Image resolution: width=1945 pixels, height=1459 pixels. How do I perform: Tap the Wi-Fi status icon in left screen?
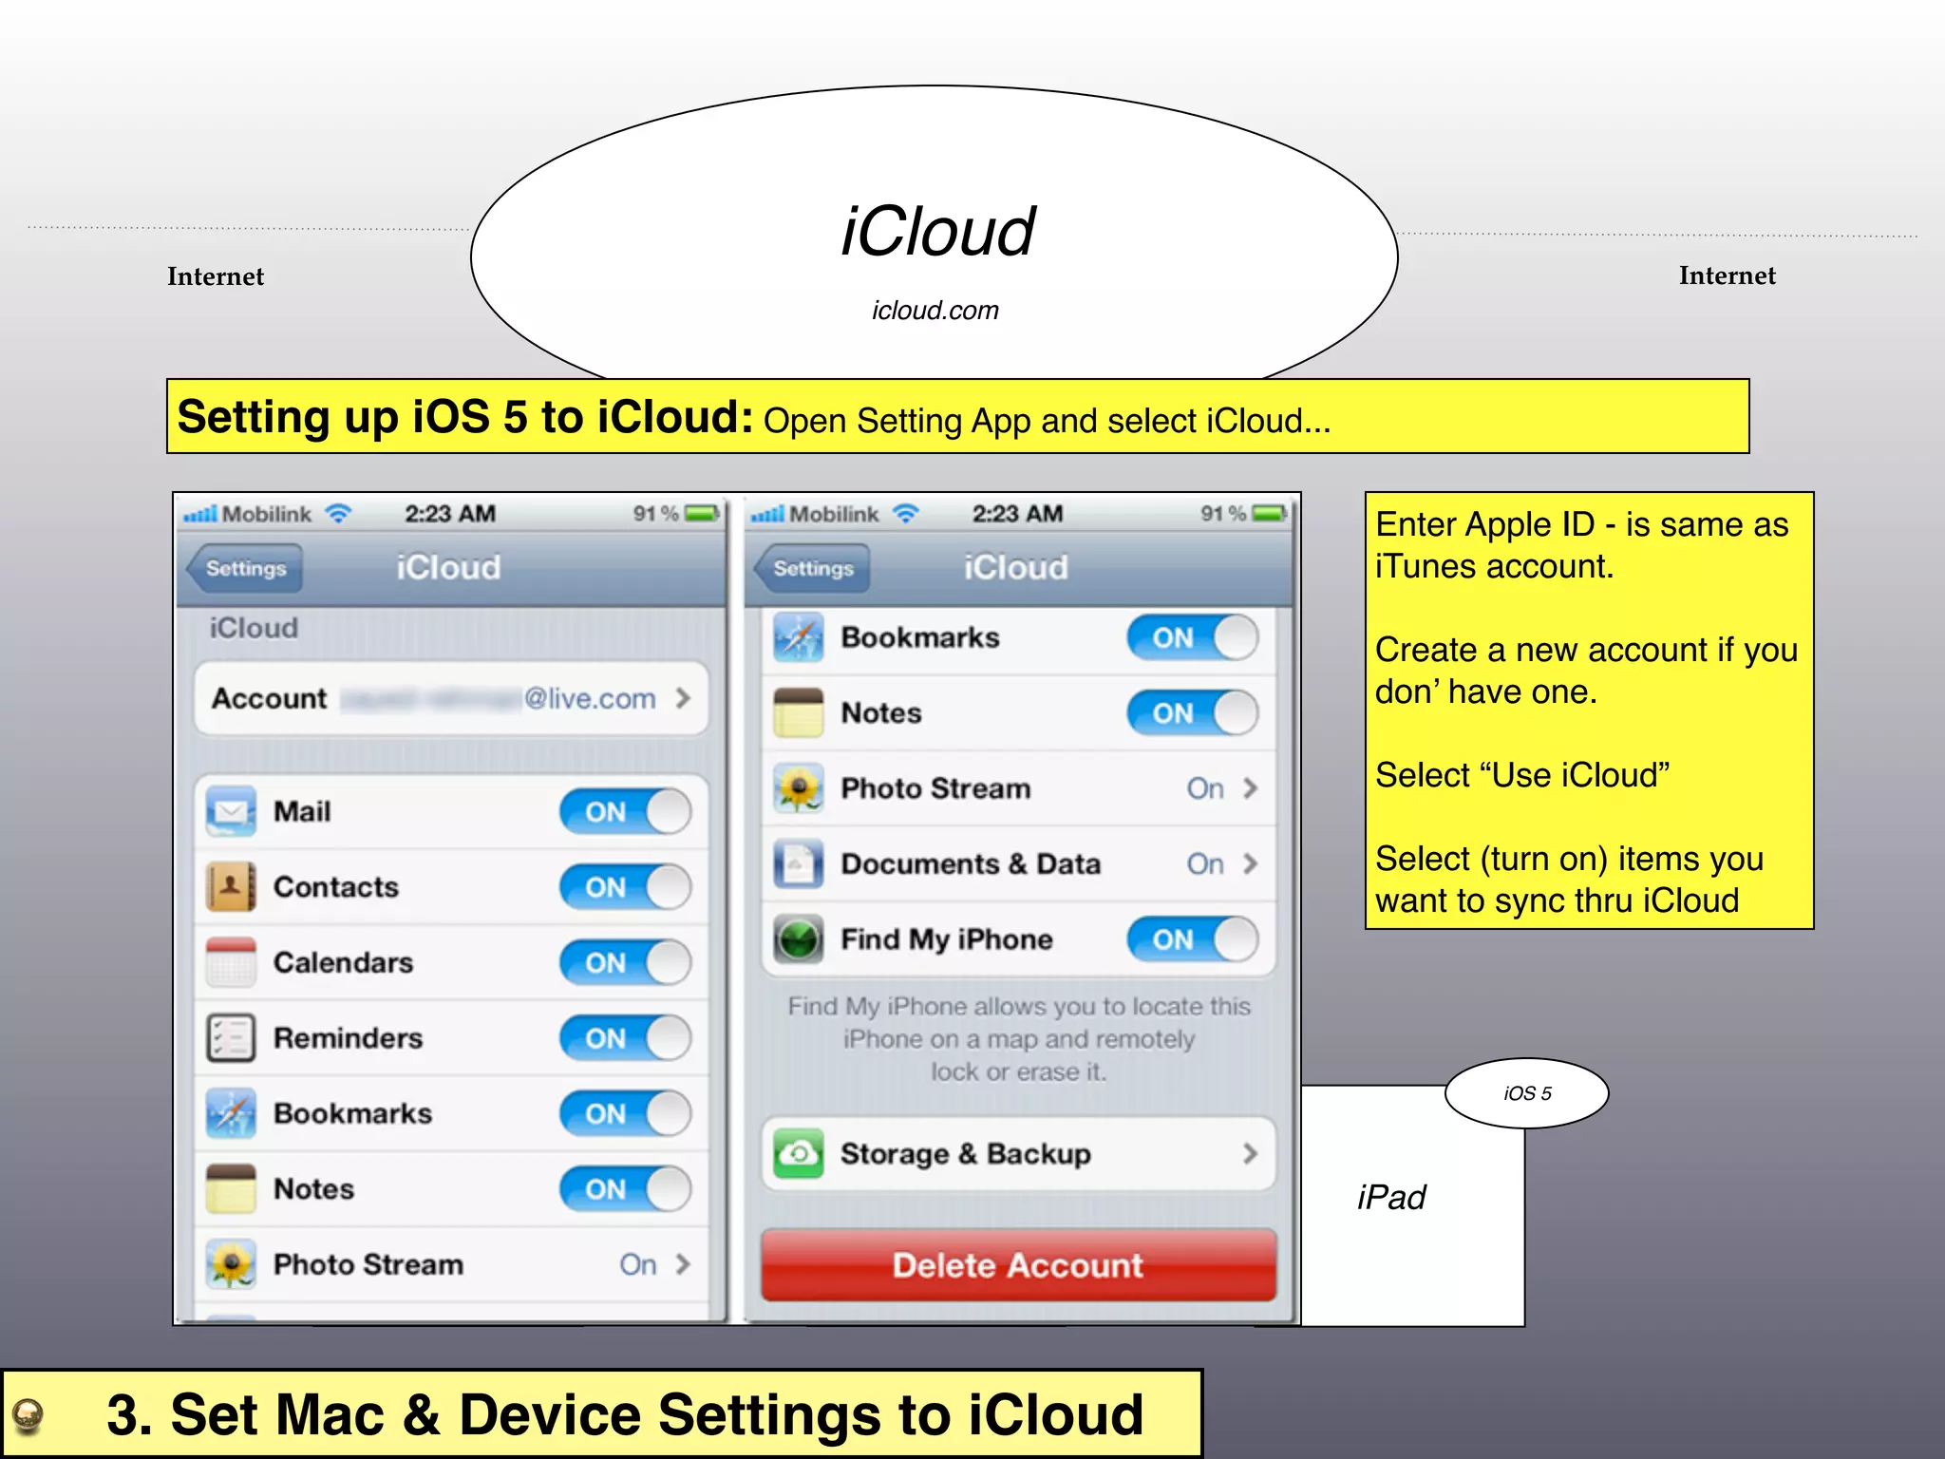338,514
